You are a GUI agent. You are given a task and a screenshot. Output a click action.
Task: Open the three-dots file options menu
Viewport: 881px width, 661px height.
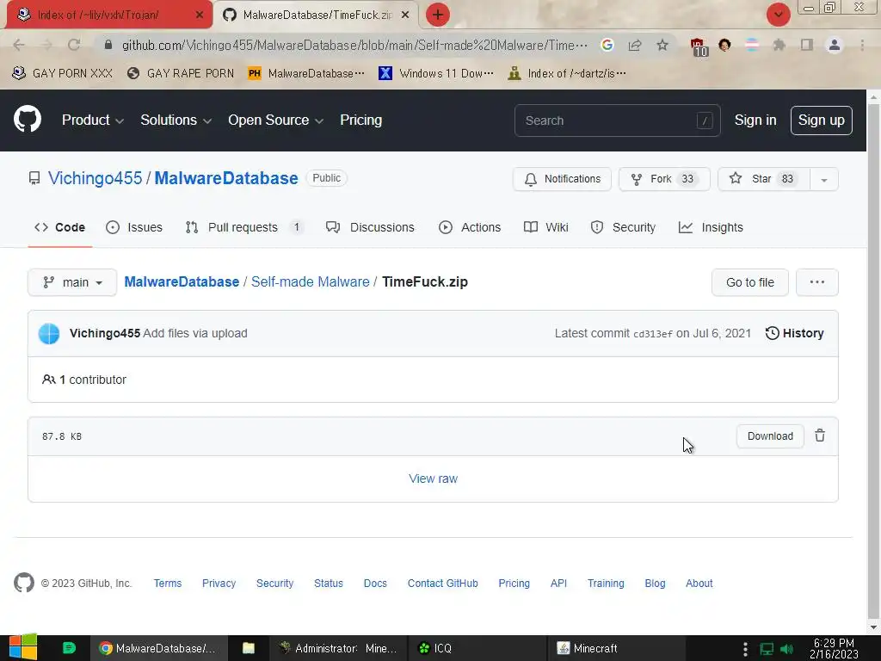817,282
